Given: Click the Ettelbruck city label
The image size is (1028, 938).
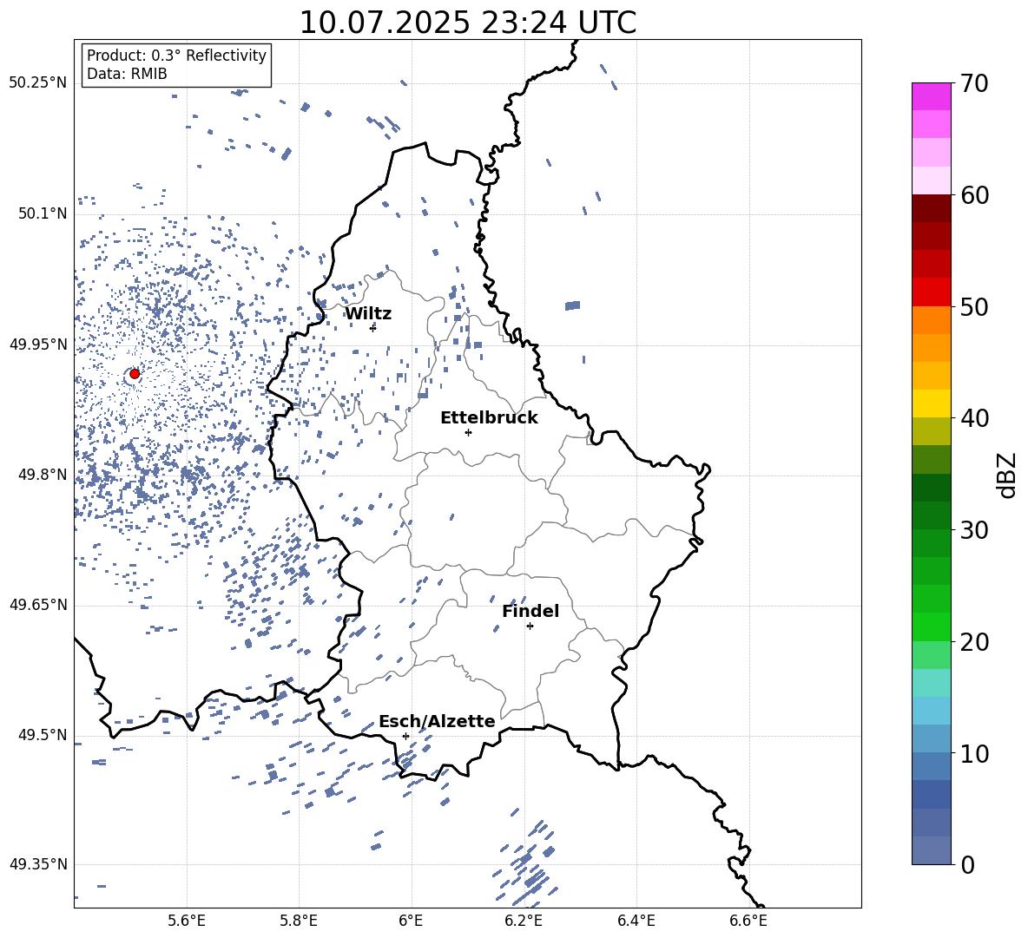Looking at the screenshot, I should (489, 418).
